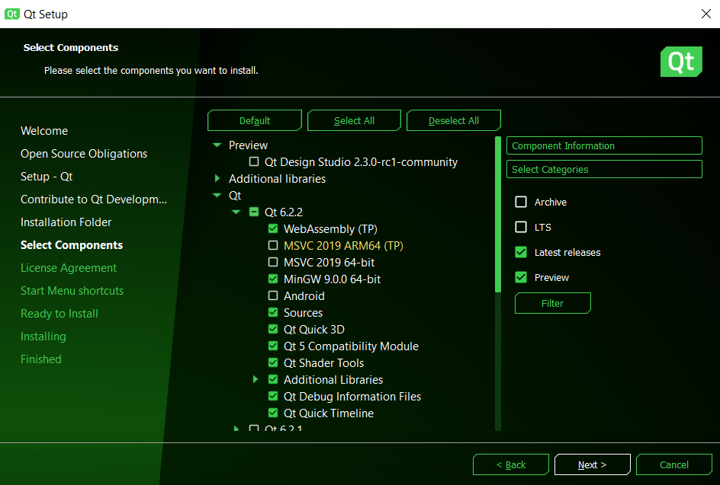Uncheck the Qt Shader Tools component
Screen dimensions: 720x485
273,362
